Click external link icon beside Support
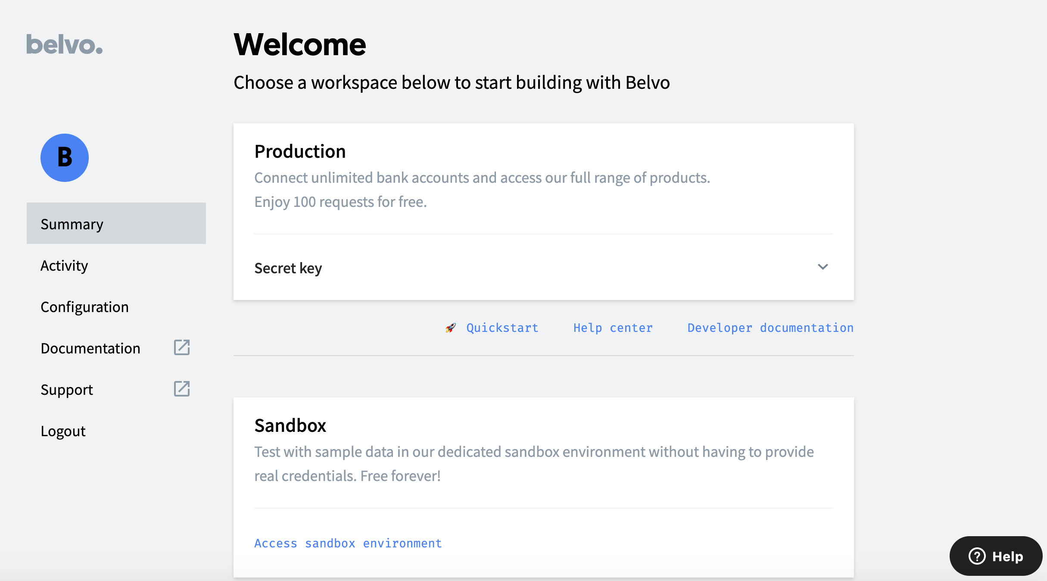This screenshot has width=1047, height=581. 182,389
